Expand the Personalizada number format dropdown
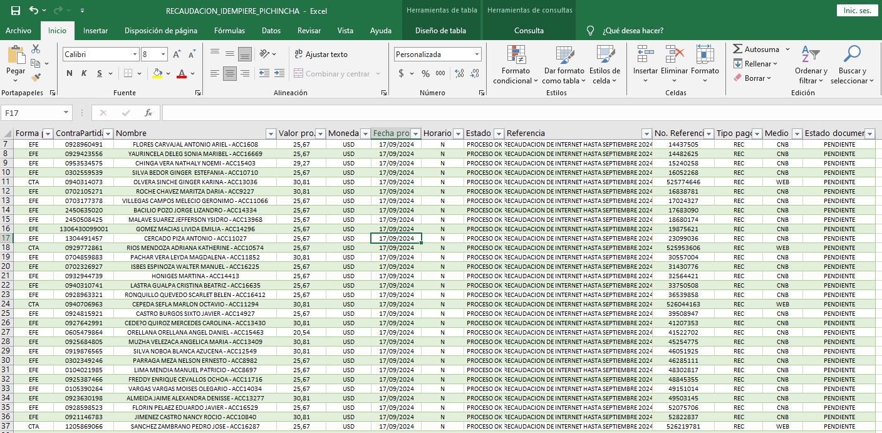 (476, 55)
